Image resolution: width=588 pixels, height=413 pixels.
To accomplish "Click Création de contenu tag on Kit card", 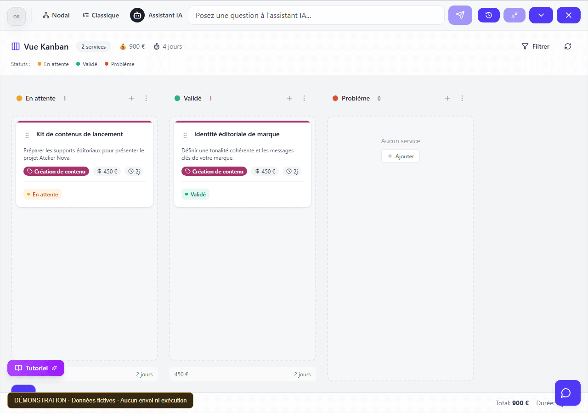I will (57, 171).
